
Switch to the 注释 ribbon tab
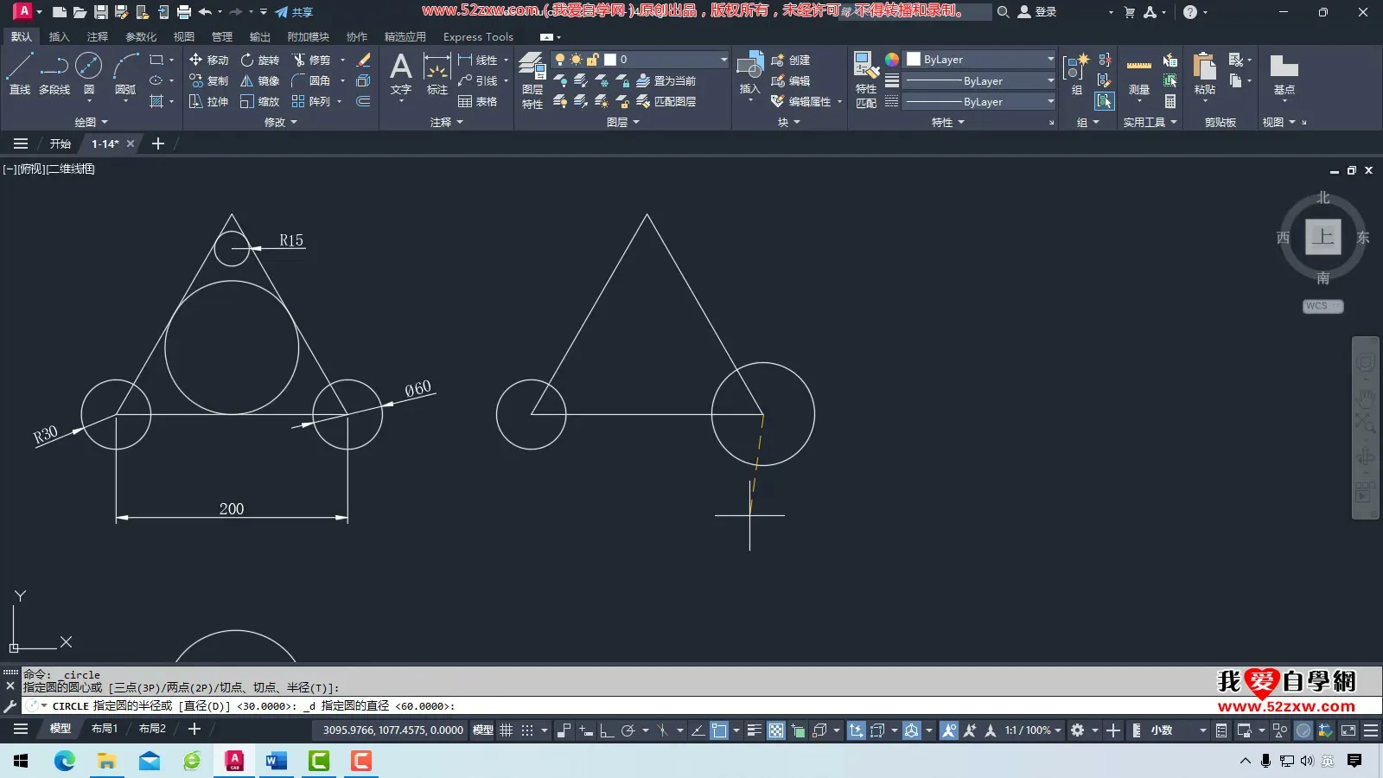tap(97, 36)
